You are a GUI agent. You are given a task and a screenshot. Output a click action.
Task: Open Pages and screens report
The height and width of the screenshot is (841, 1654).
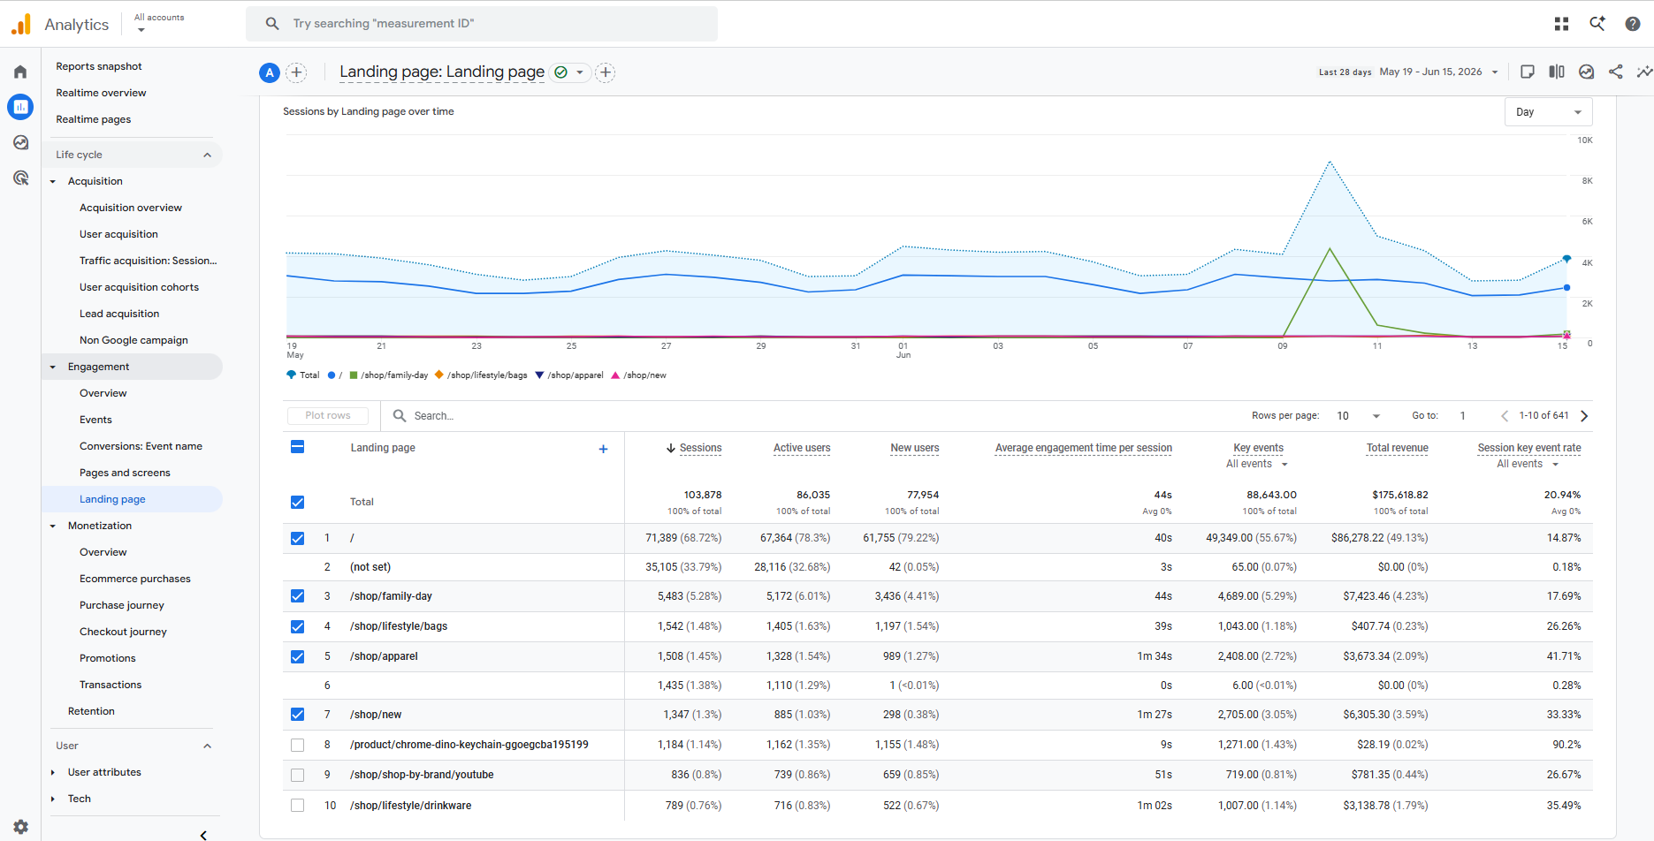point(125,473)
